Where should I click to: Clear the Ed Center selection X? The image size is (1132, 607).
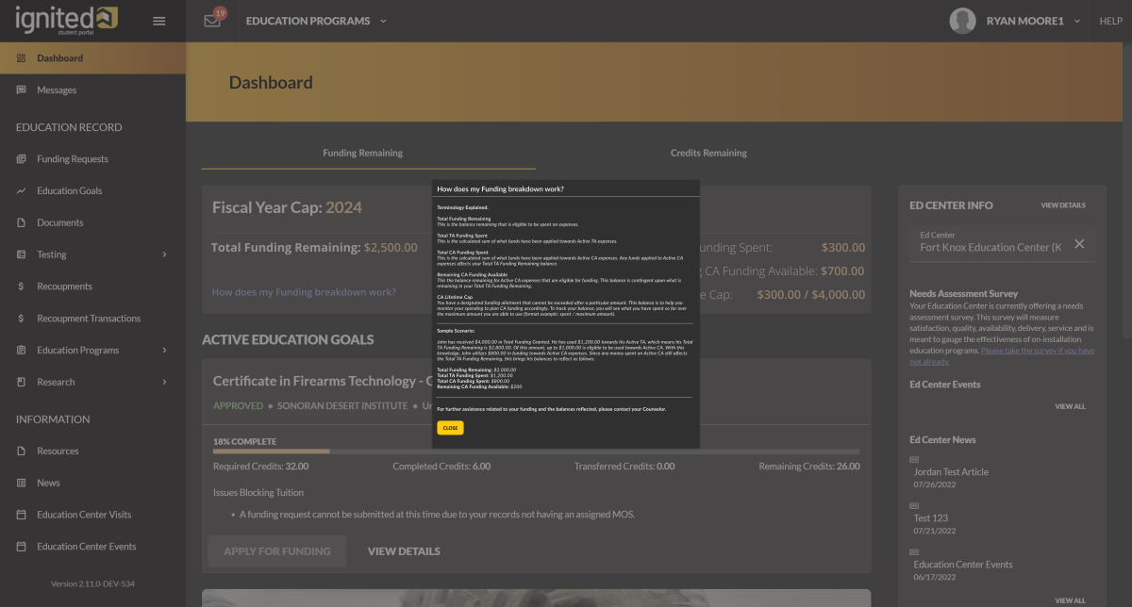click(1079, 244)
